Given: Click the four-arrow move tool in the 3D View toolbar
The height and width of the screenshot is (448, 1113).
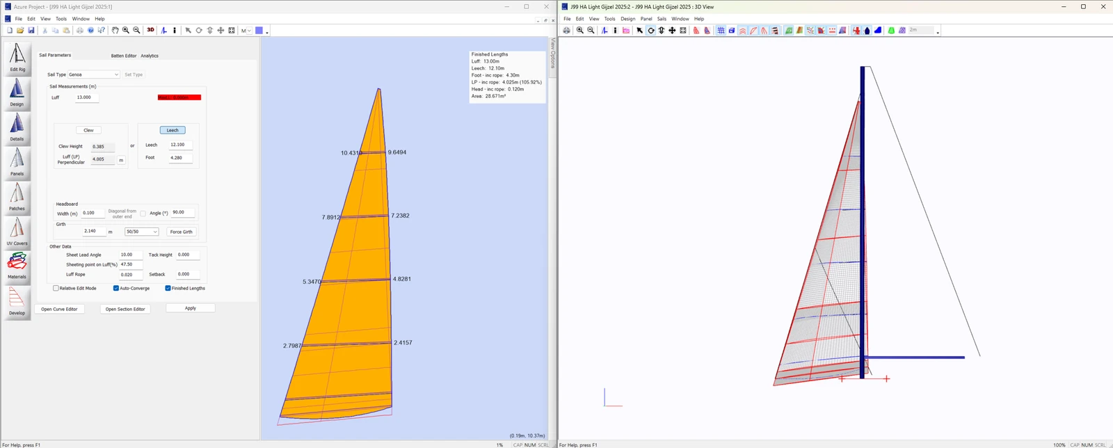Looking at the screenshot, I should point(672,31).
